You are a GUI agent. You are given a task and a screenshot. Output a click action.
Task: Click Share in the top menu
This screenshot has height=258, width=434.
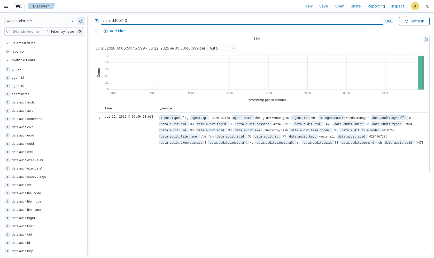(356, 6)
